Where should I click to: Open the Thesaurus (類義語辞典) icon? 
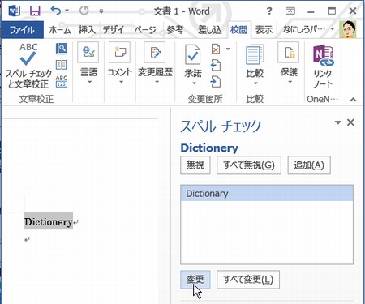pos(62,65)
